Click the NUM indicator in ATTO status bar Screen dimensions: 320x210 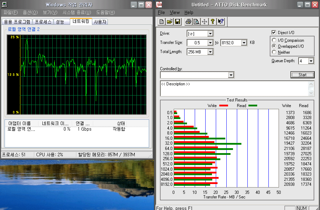(302, 208)
